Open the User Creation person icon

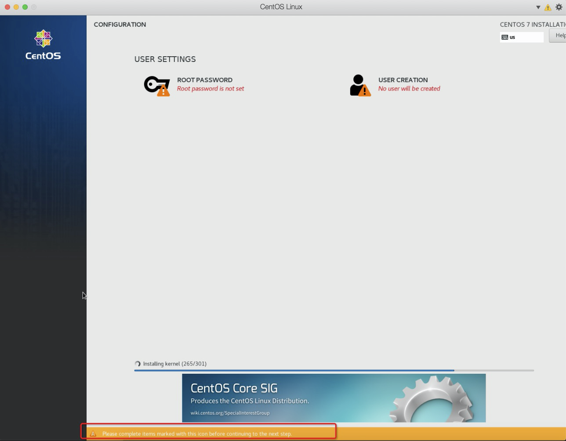coord(360,85)
